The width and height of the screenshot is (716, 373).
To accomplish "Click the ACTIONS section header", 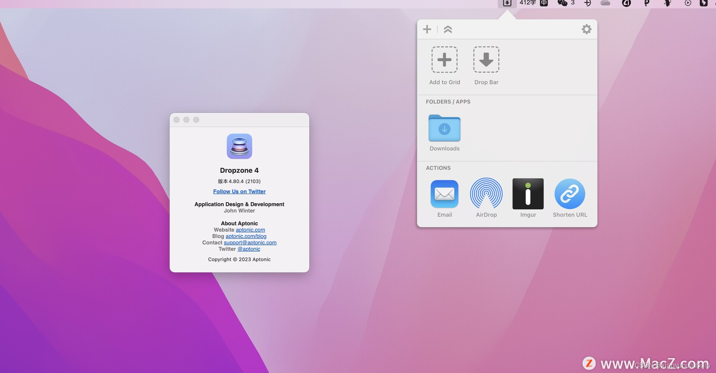I will (438, 168).
